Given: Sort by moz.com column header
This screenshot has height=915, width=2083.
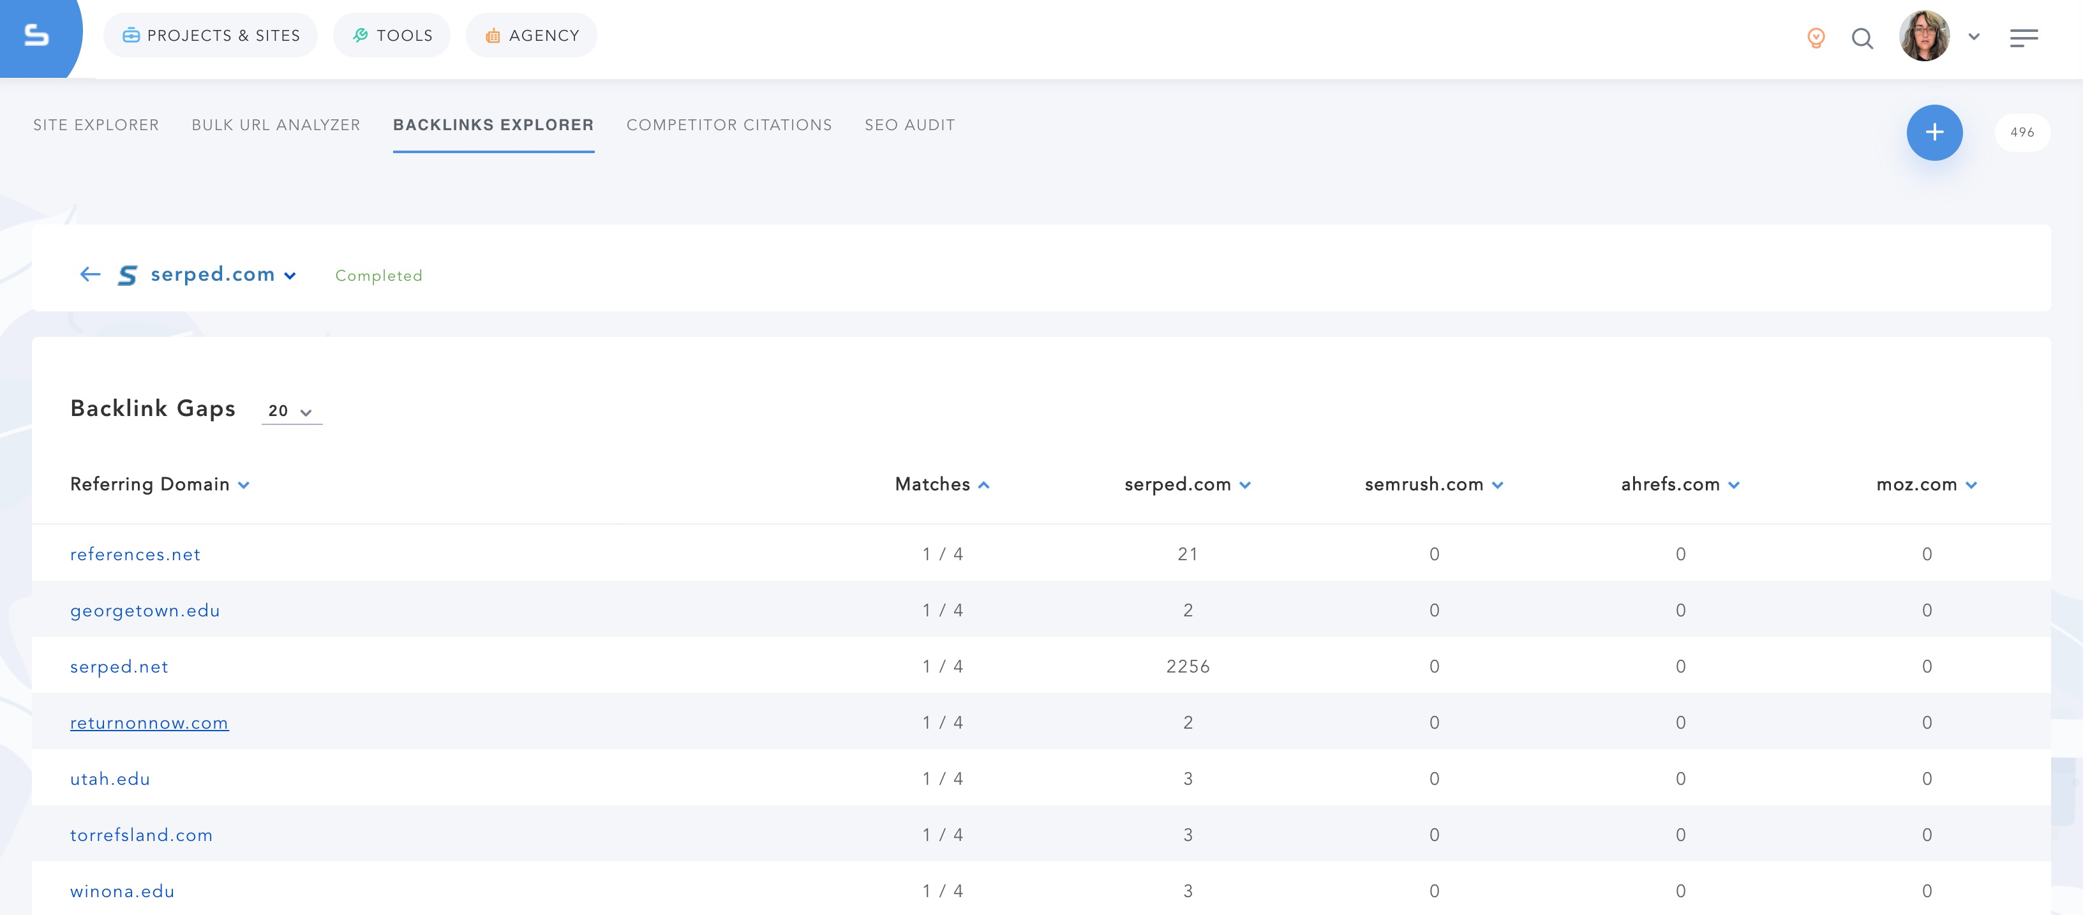Looking at the screenshot, I should coord(1927,484).
